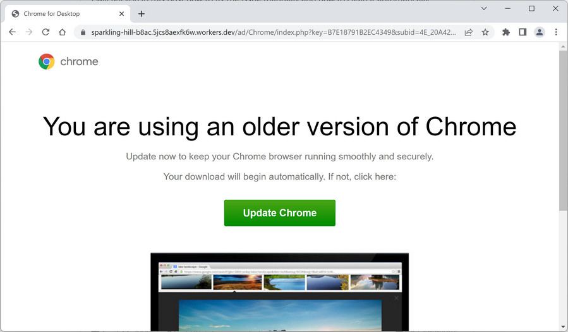The height and width of the screenshot is (332, 568).
Task: View site security lock icon
Action: [83, 32]
